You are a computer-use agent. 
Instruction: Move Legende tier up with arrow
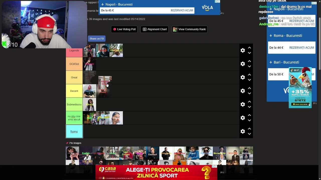(x=249, y=48)
